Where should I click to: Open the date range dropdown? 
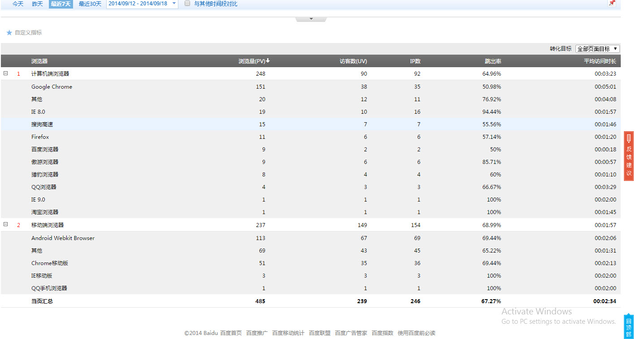click(x=174, y=4)
